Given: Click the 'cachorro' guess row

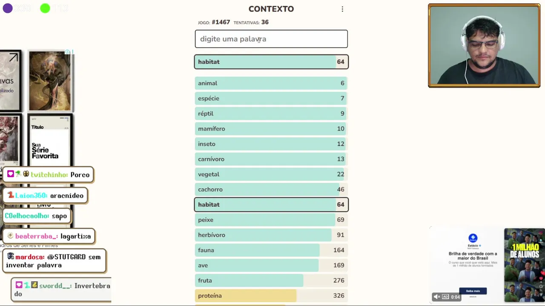Looking at the screenshot, I should tap(271, 190).
